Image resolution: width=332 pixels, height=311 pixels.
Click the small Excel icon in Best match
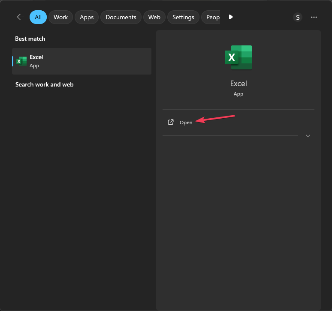coord(21,61)
